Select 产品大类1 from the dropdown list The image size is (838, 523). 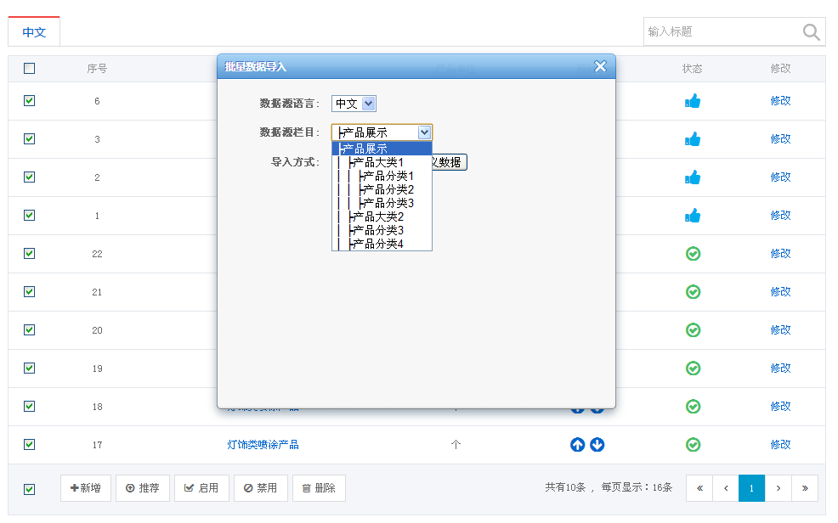click(378, 162)
